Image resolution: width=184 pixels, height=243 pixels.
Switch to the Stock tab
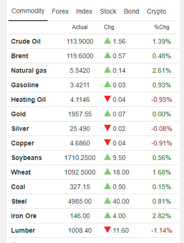pos(108,11)
